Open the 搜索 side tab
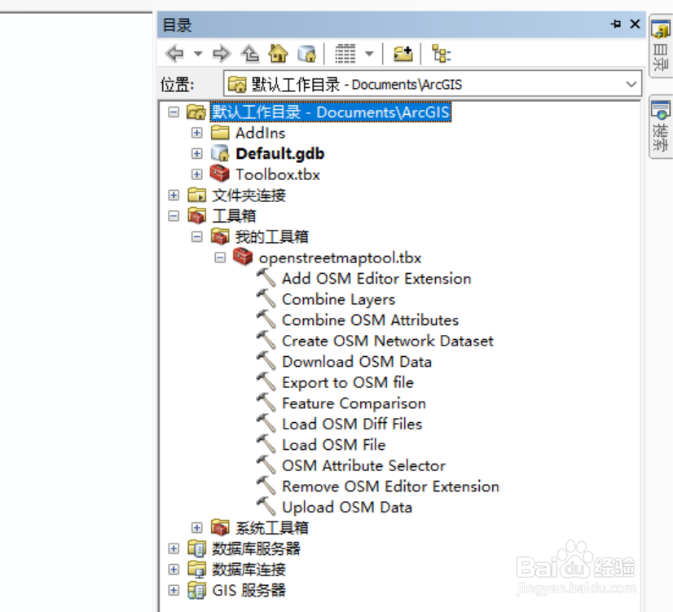The width and height of the screenshot is (673, 612). 660,126
